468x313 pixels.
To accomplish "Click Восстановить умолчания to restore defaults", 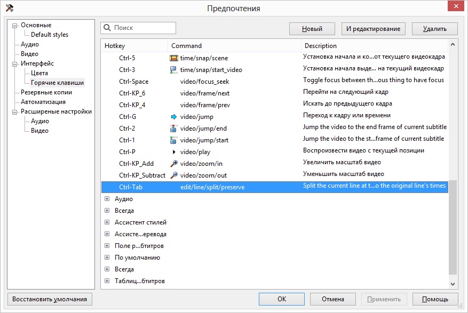I will pos(50,299).
